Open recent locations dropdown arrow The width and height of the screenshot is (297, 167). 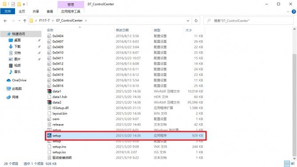19,20
